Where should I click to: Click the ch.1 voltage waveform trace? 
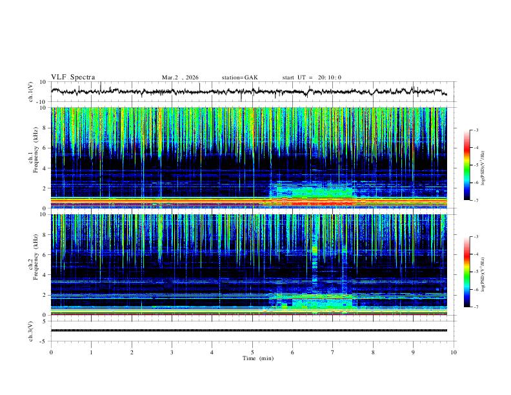[248, 92]
